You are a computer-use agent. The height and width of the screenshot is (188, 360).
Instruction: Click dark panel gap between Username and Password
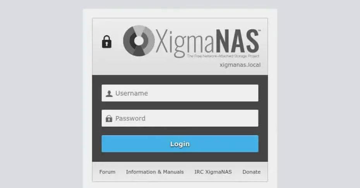[x=180, y=105]
